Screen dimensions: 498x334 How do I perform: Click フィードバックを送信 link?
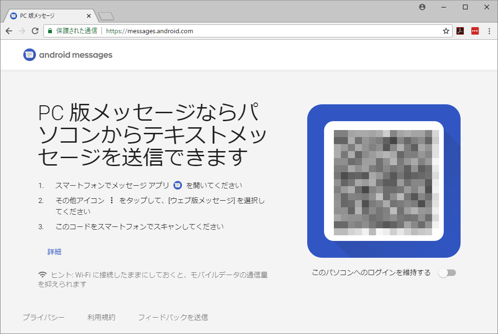tap(173, 317)
